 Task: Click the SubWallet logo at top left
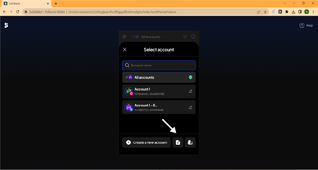[6, 25]
